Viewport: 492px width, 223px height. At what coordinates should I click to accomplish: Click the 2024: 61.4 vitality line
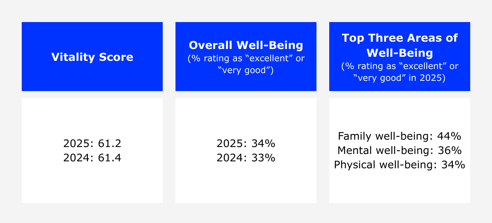coord(92,157)
